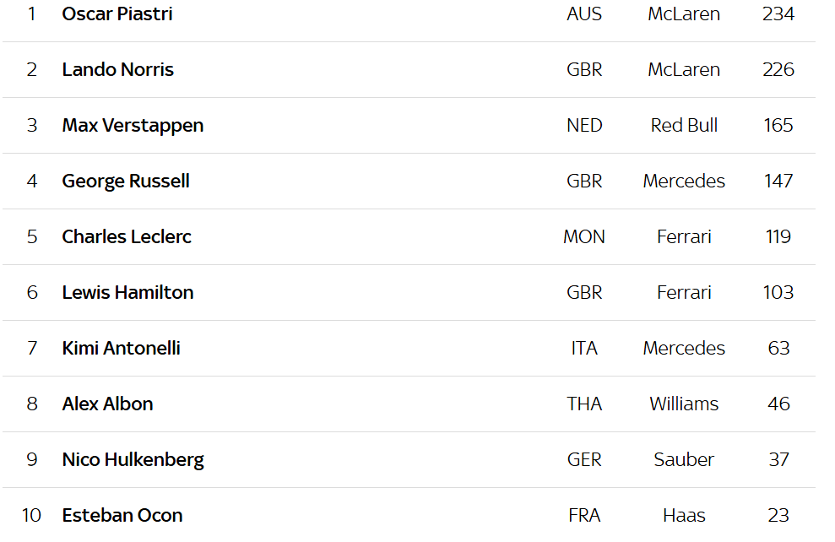Click the THA nationality cell

[584, 404]
